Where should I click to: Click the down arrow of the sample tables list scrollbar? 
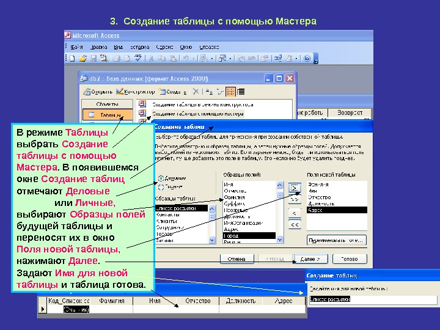pyautogui.click(x=212, y=240)
